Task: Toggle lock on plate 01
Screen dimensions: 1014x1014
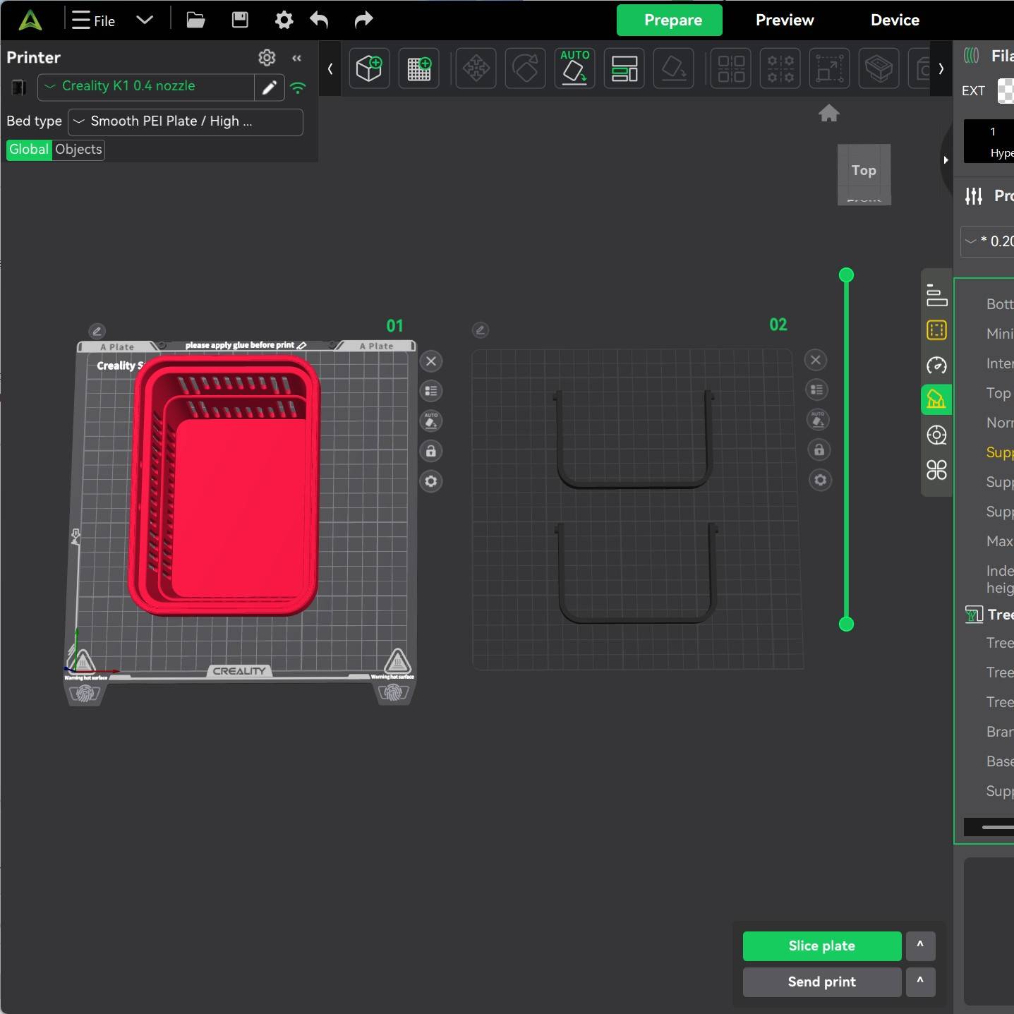Action: pyautogui.click(x=431, y=451)
